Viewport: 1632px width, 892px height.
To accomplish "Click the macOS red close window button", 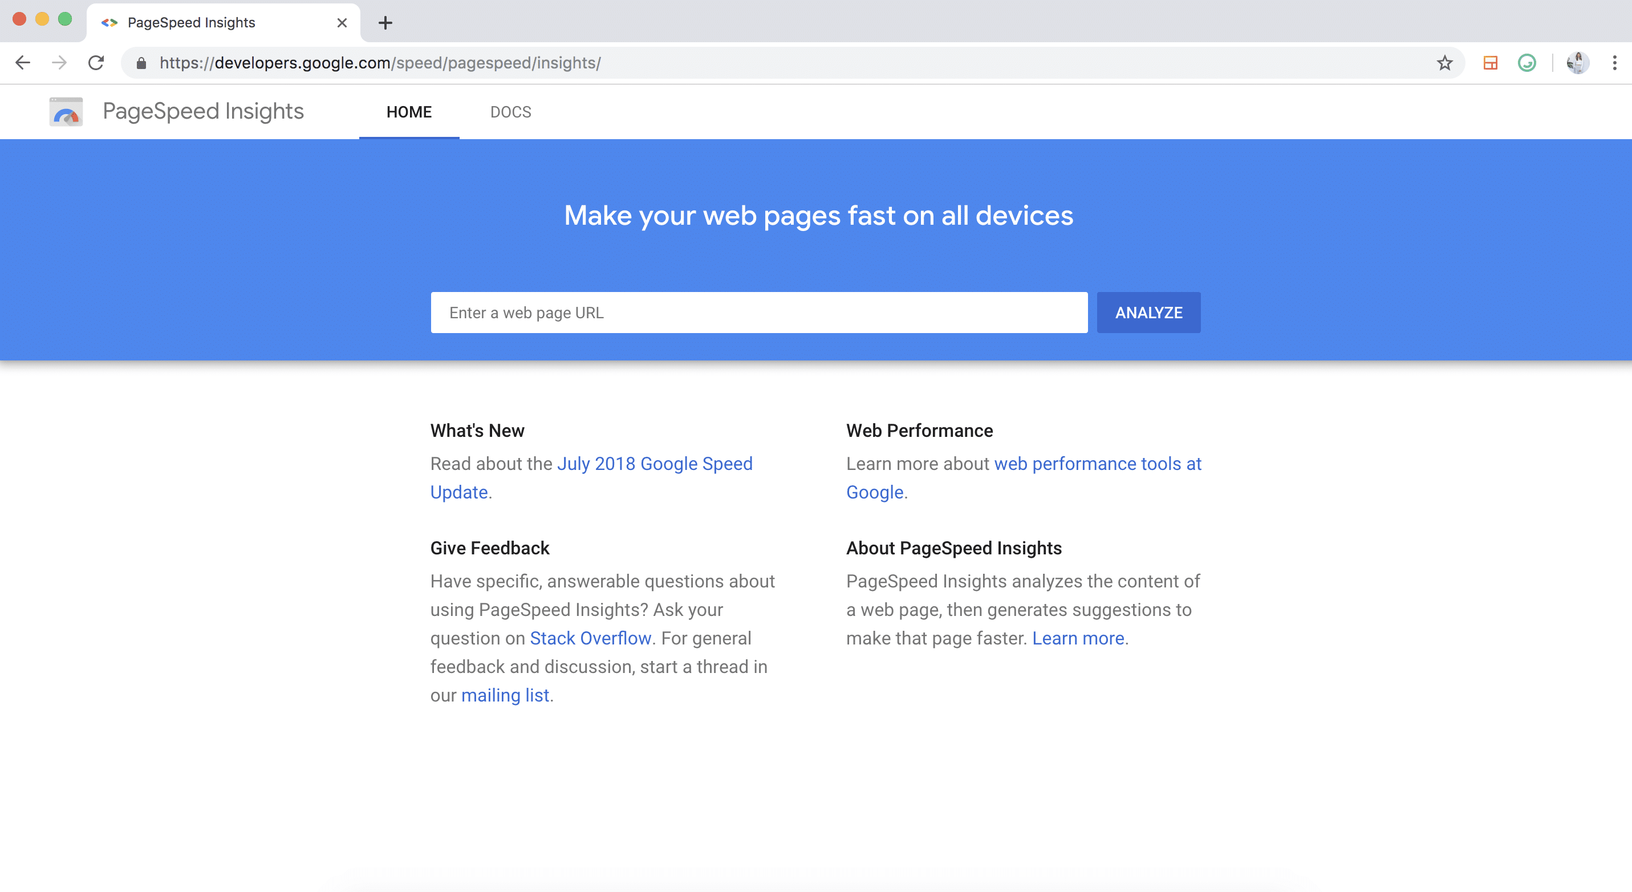I will 19,19.
